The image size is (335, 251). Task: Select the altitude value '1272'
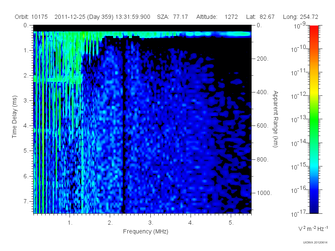point(231,17)
